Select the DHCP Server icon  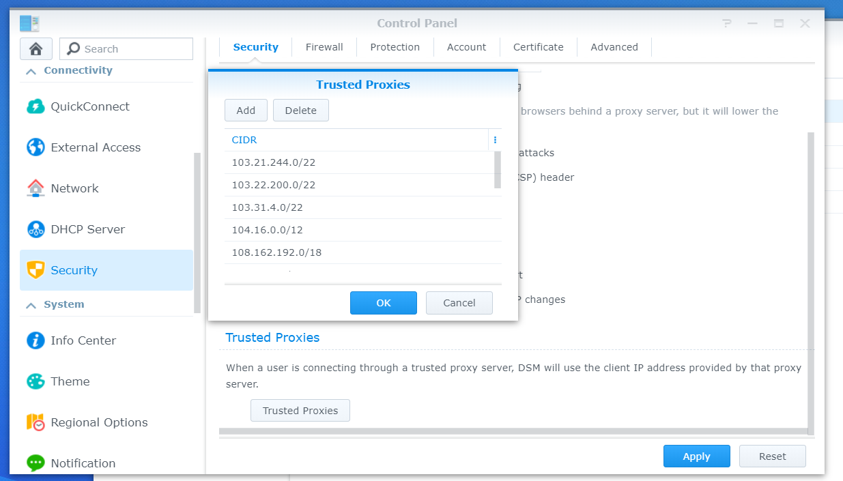pos(35,229)
